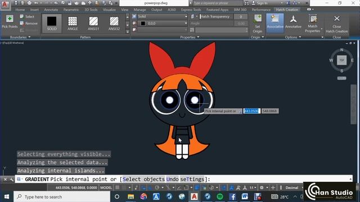The height and width of the screenshot is (202, 360).
Task: Open the Parametric ribbon tab
Action: pyautogui.click(x=71, y=10)
